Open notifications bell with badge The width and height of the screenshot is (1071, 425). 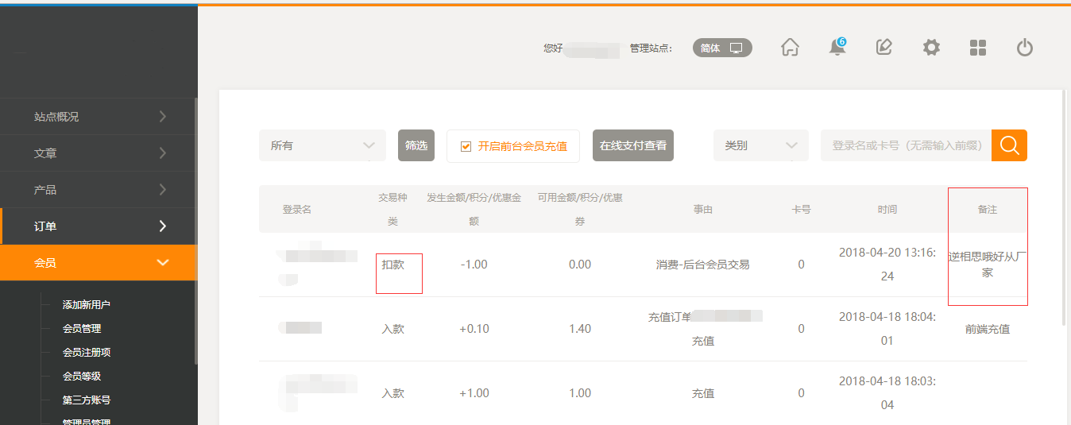pyautogui.click(x=837, y=48)
